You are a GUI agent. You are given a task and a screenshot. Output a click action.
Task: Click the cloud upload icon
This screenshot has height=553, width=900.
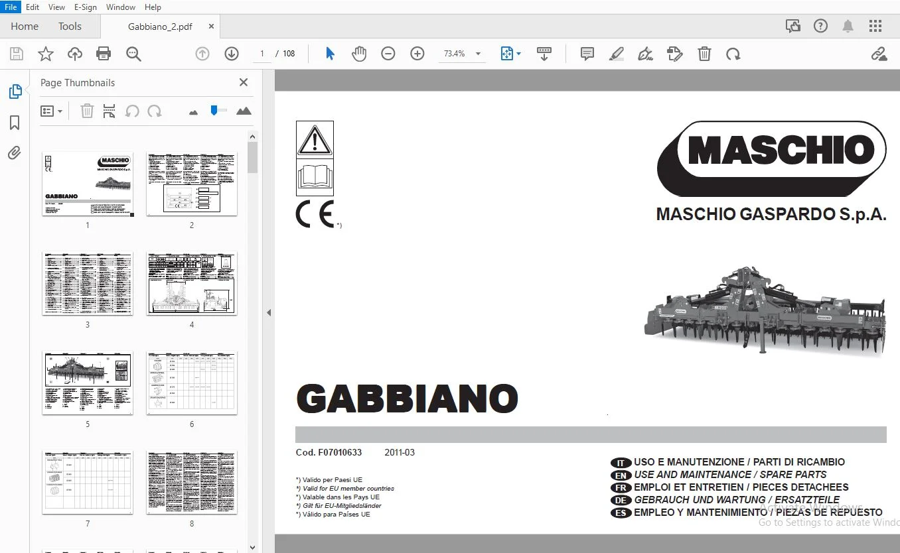pyautogui.click(x=75, y=54)
